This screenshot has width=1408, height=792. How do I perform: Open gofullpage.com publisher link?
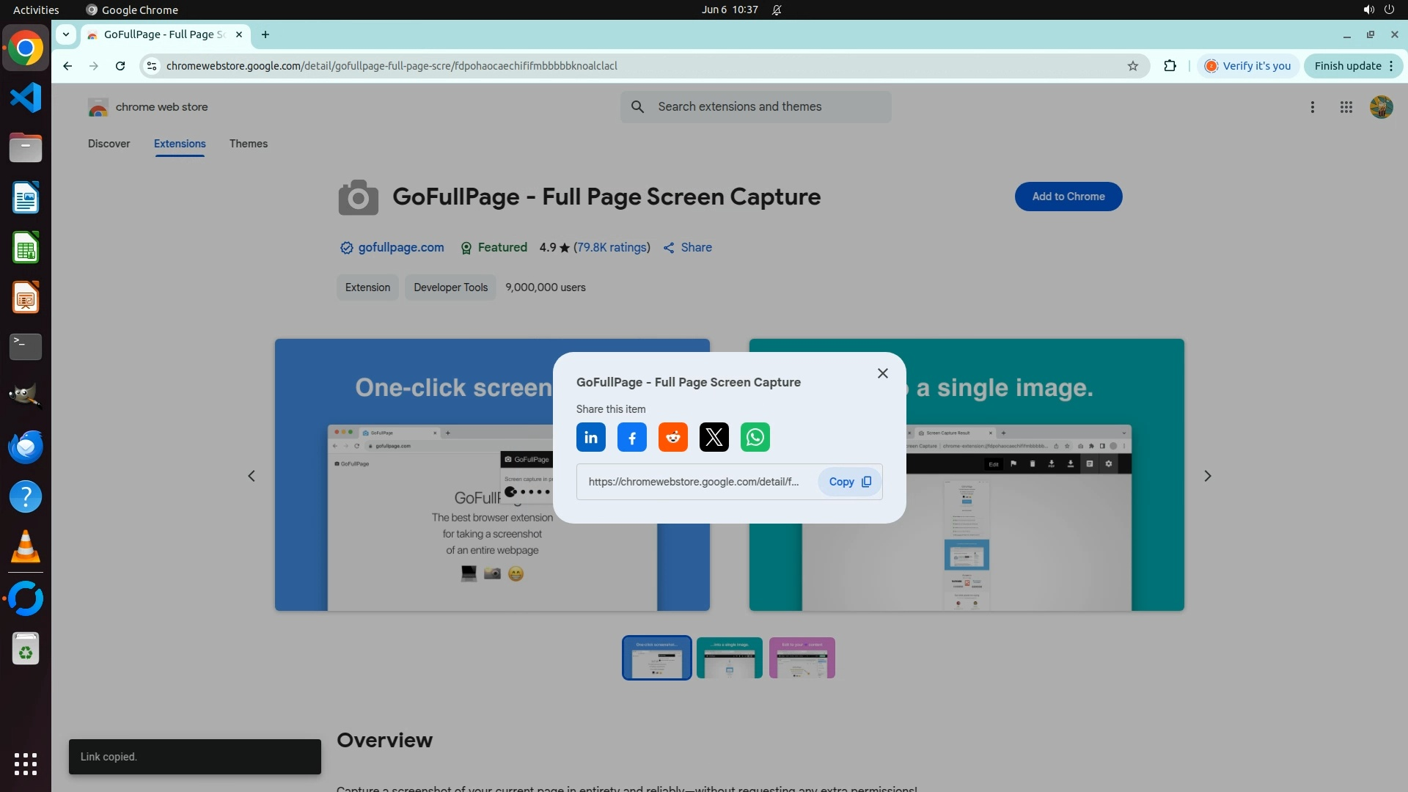400,248
